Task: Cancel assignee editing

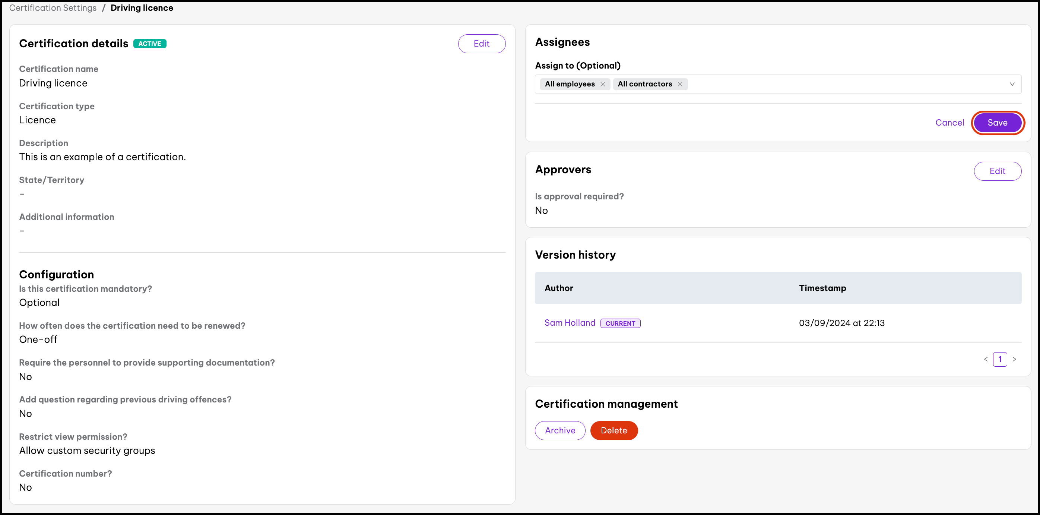Action: click(949, 123)
